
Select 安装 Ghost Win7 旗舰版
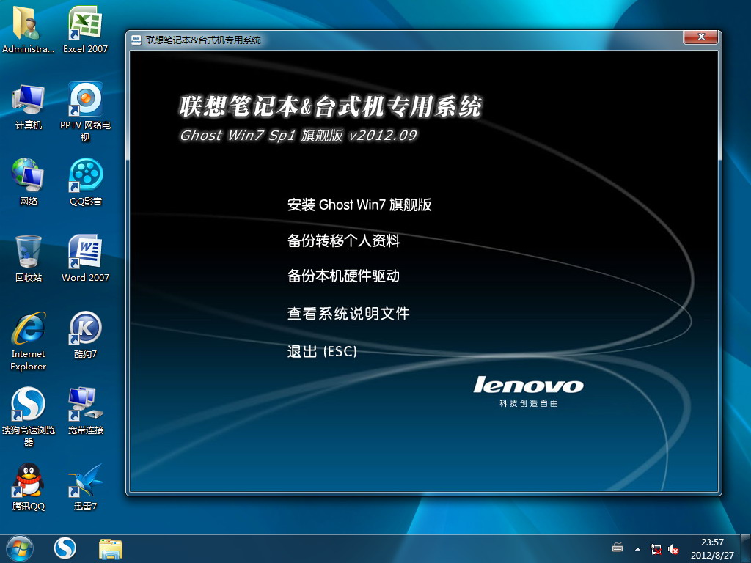[359, 205]
